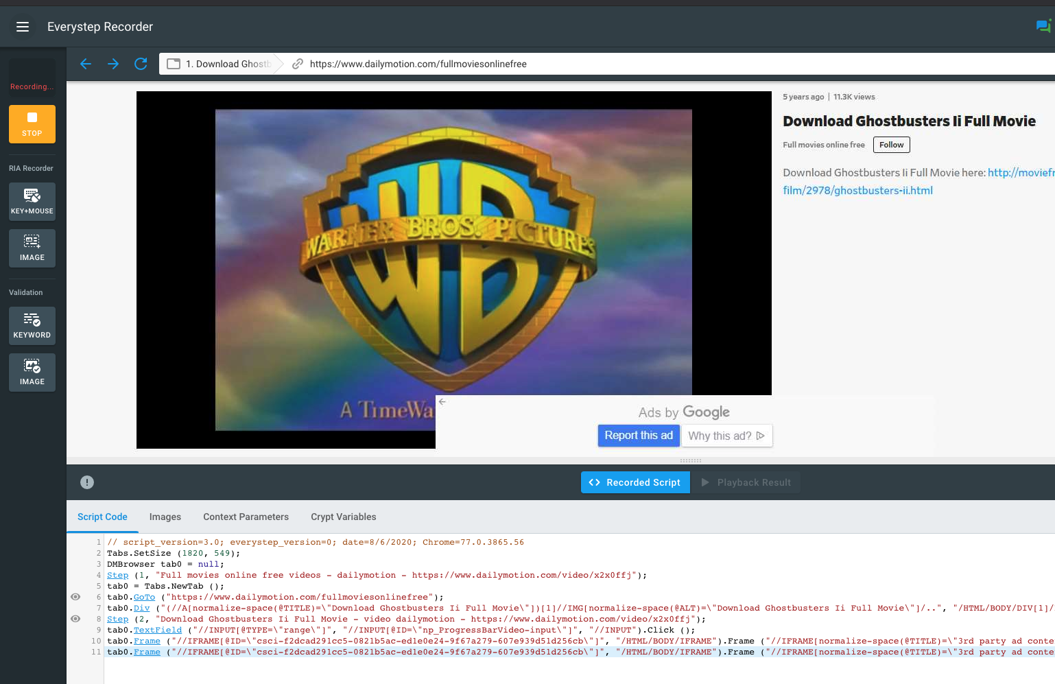Open the Crypt Variables tab

(343, 517)
